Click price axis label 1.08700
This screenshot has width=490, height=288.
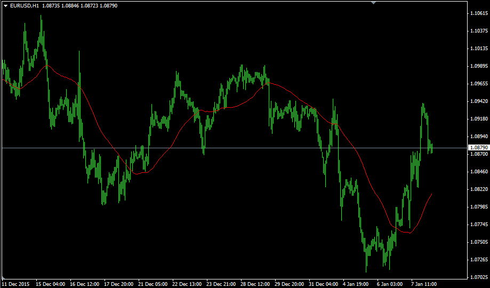pos(479,154)
